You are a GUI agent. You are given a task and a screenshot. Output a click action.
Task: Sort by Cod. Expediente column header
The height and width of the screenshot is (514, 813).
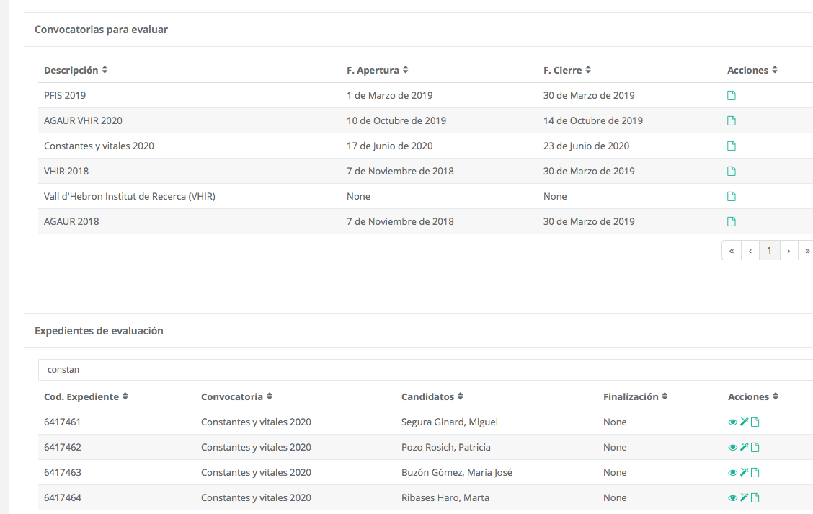point(86,396)
